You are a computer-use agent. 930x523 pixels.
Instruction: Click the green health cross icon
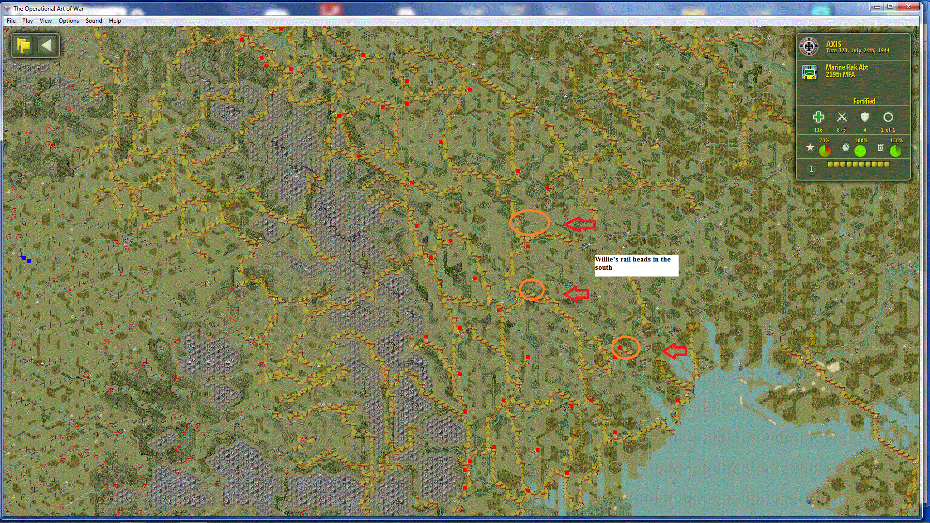pos(818,117)
